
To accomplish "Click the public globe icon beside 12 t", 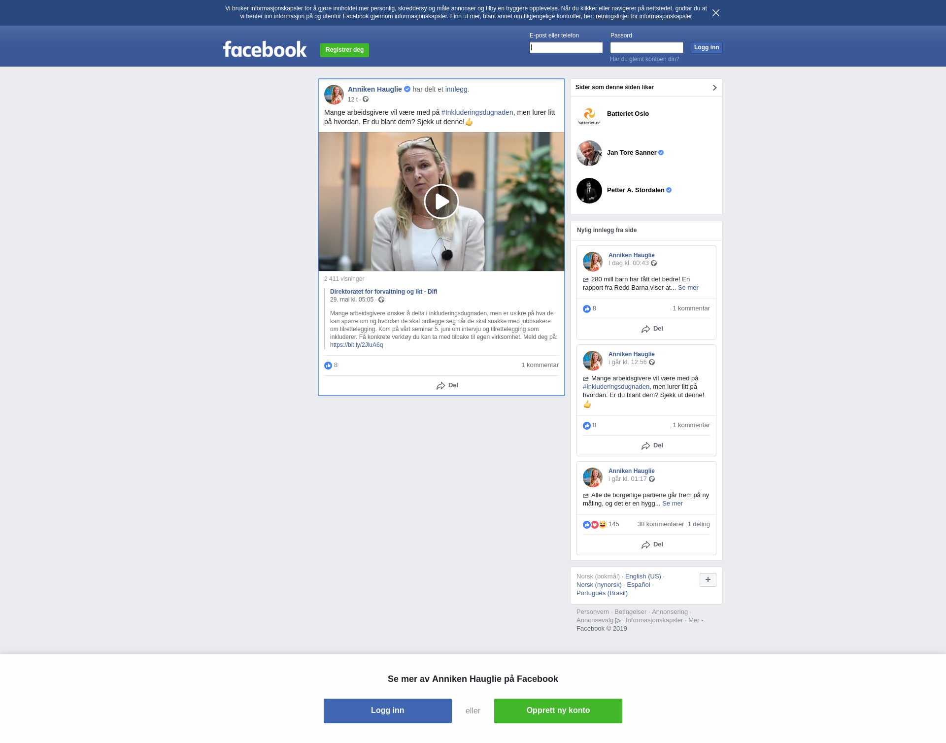I will 366,100.
